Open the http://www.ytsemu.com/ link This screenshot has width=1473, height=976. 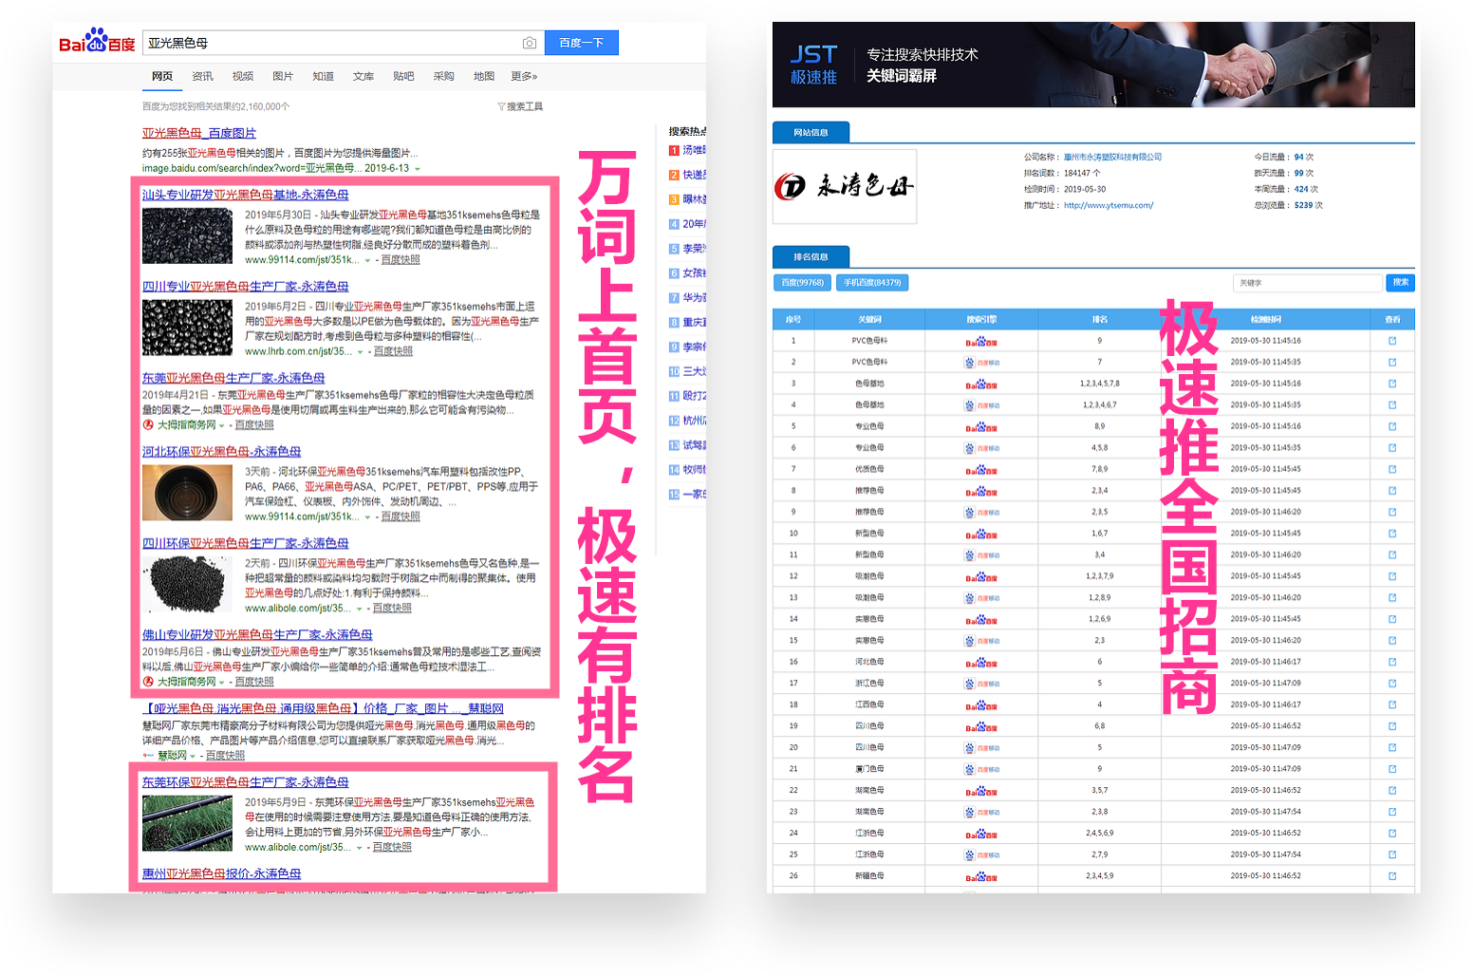point(1108,205)
